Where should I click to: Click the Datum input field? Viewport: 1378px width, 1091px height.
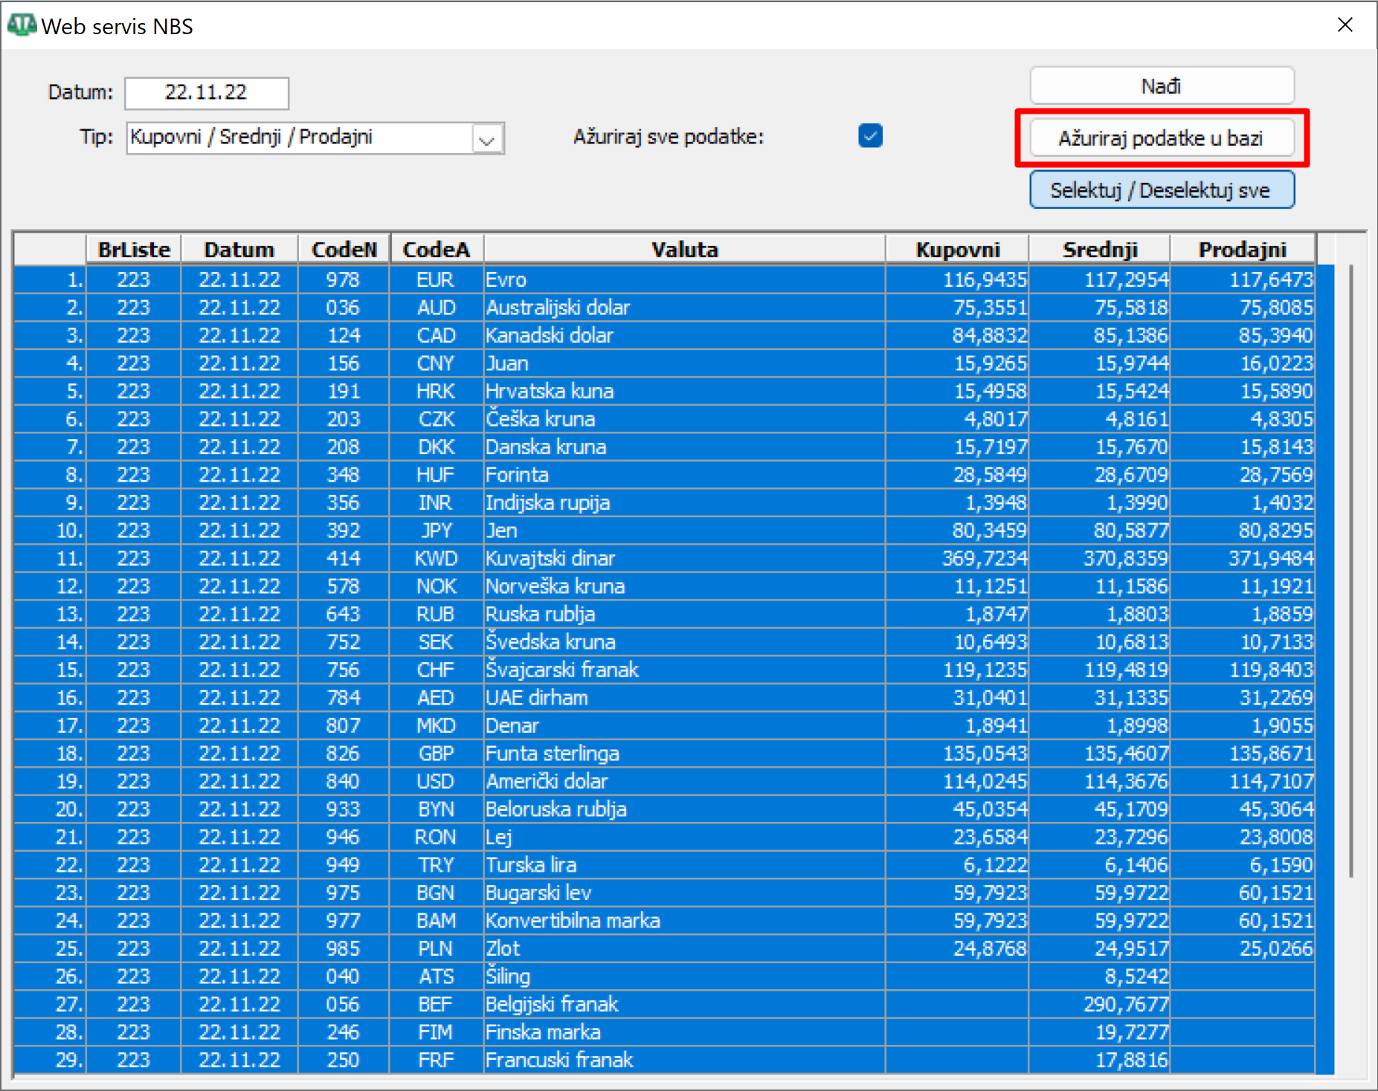point(206,93)
